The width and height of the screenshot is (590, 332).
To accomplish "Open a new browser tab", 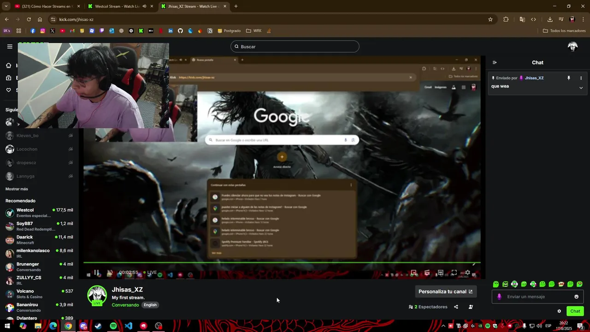I will point(236,6).
